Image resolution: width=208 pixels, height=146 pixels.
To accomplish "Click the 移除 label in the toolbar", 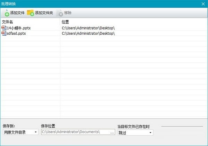I will click(68, 13).
